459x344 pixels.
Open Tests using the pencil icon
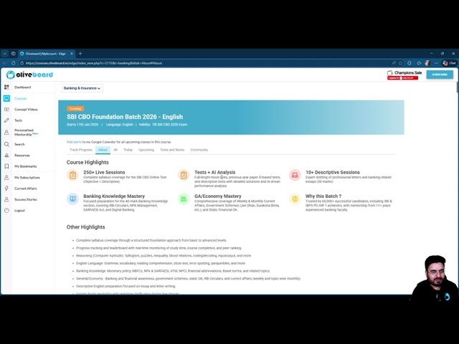[6, 120]
